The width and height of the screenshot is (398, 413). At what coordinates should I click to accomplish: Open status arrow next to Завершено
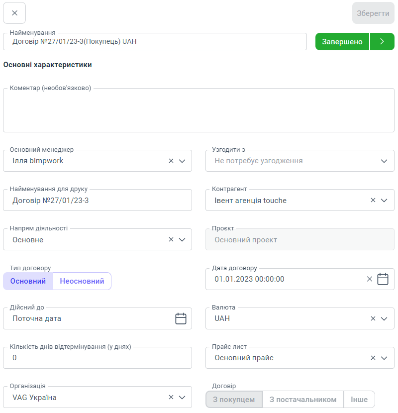tap(382, 42)
